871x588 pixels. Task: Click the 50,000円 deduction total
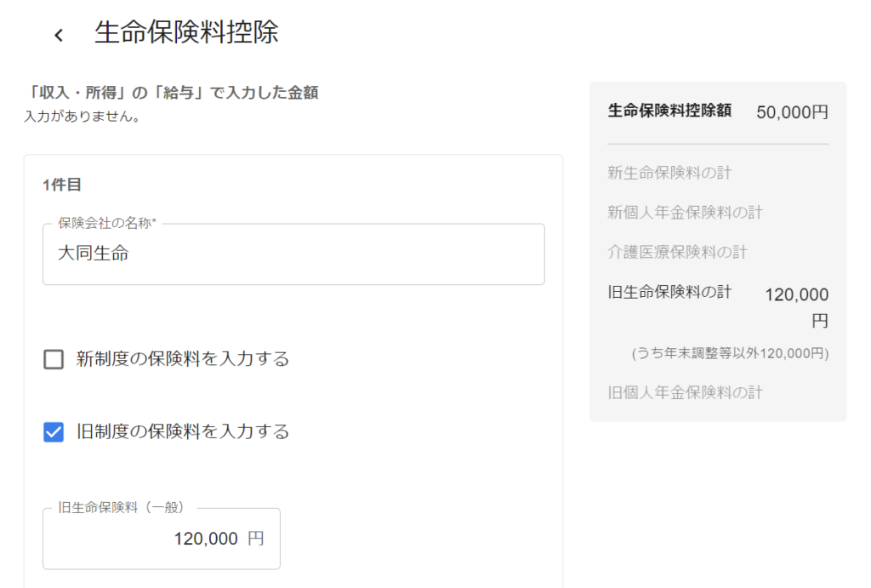point(792,112)
